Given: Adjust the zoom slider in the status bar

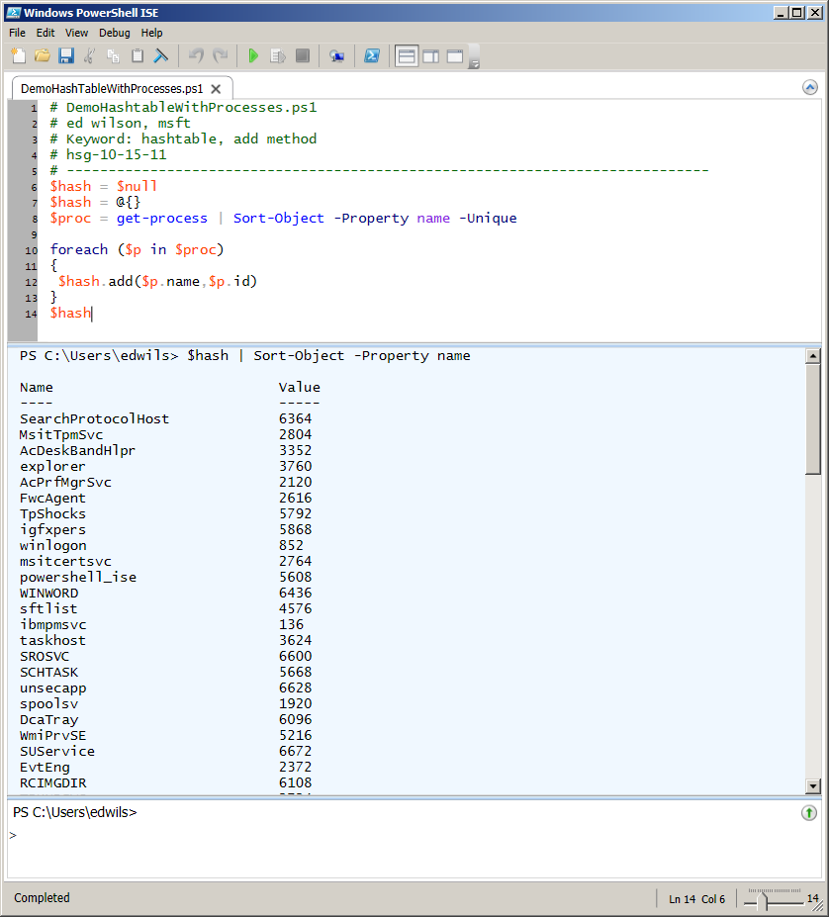Looking at the screenshot, I should pyautogui.click(x=766, y=901).
